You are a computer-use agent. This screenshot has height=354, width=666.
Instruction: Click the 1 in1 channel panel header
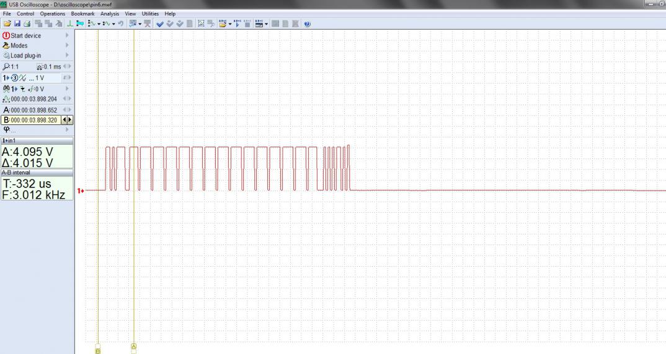coord(37,140)
